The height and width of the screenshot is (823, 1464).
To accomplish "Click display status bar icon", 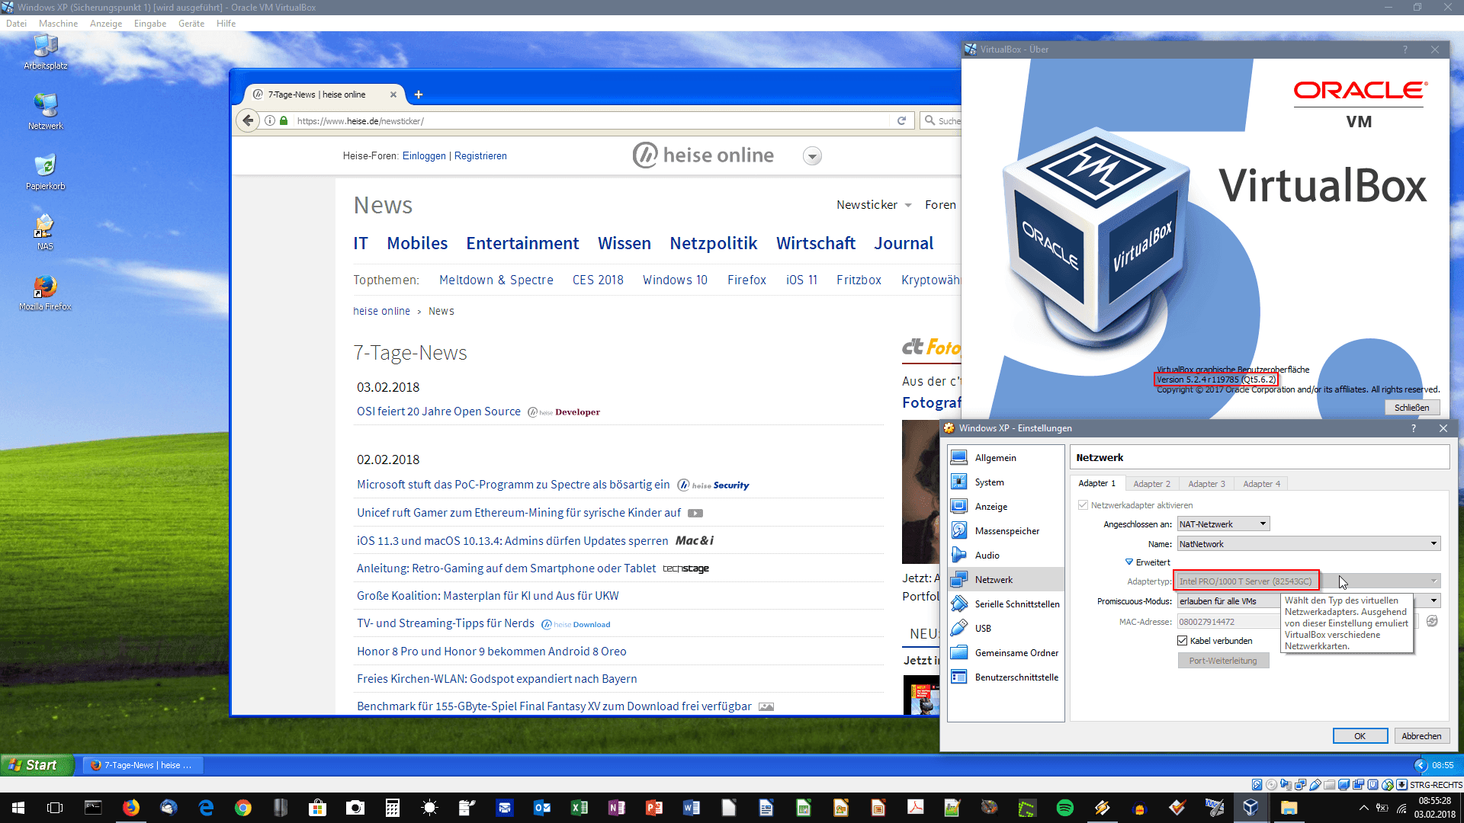I will point(1344,785).
